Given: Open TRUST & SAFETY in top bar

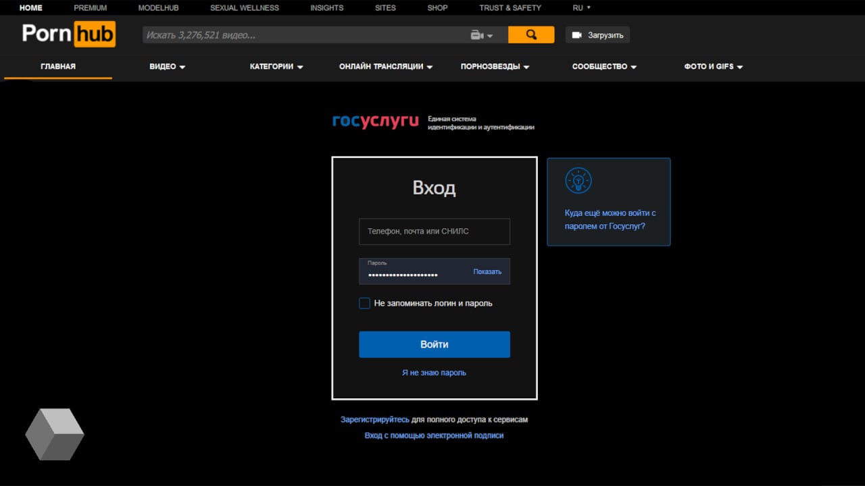Looking at the screenshot, I should click(510, 8).
